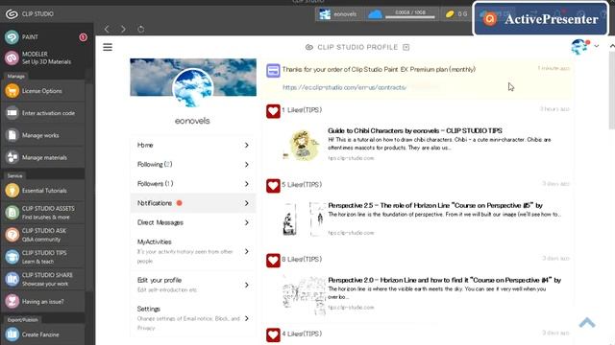This screenshot has height=345, width=615.
Task: Click the Manage works document icon
Action: coord(12,135)
